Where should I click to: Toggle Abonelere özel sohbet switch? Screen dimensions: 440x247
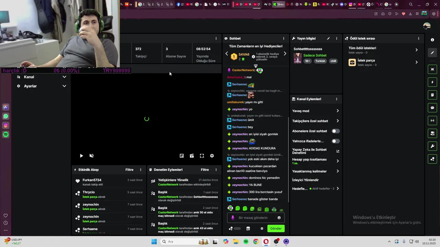335,131
